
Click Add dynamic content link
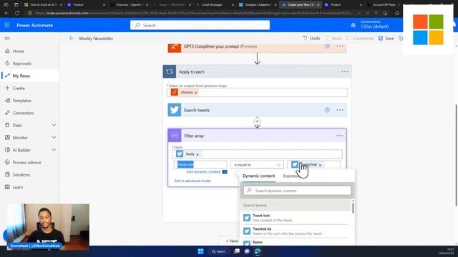203,171
